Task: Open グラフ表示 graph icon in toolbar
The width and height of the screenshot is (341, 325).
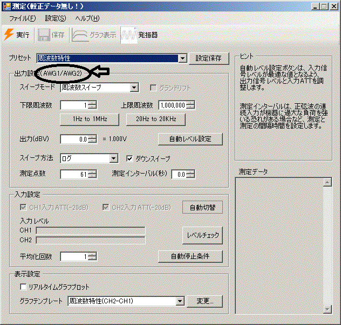Action: point(80,35)
